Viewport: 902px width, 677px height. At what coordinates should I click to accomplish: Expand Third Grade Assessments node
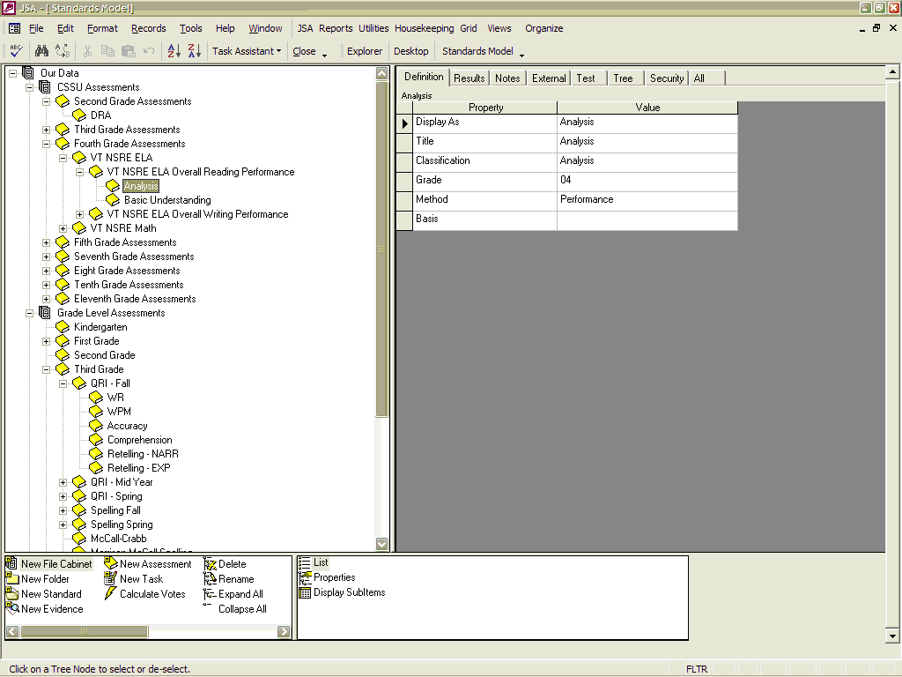[x=46, y=130]
